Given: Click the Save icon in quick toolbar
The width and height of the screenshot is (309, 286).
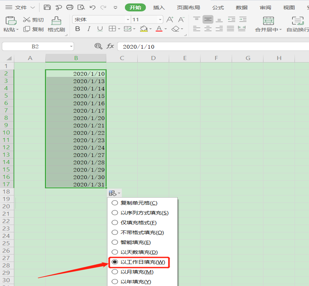Looking at the screenshot, I should [x=47, y=8].
